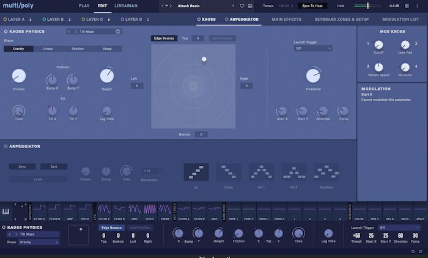Select the Shallow shape button
The image size is (428, 258).
[x=78, y=49]
